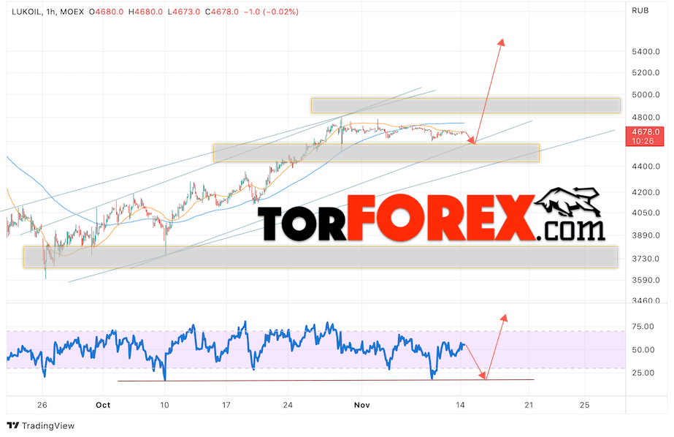Click the 50.00 RSI axis label
The height and width of the screenshot is (437, 674).
pos(643,350)
